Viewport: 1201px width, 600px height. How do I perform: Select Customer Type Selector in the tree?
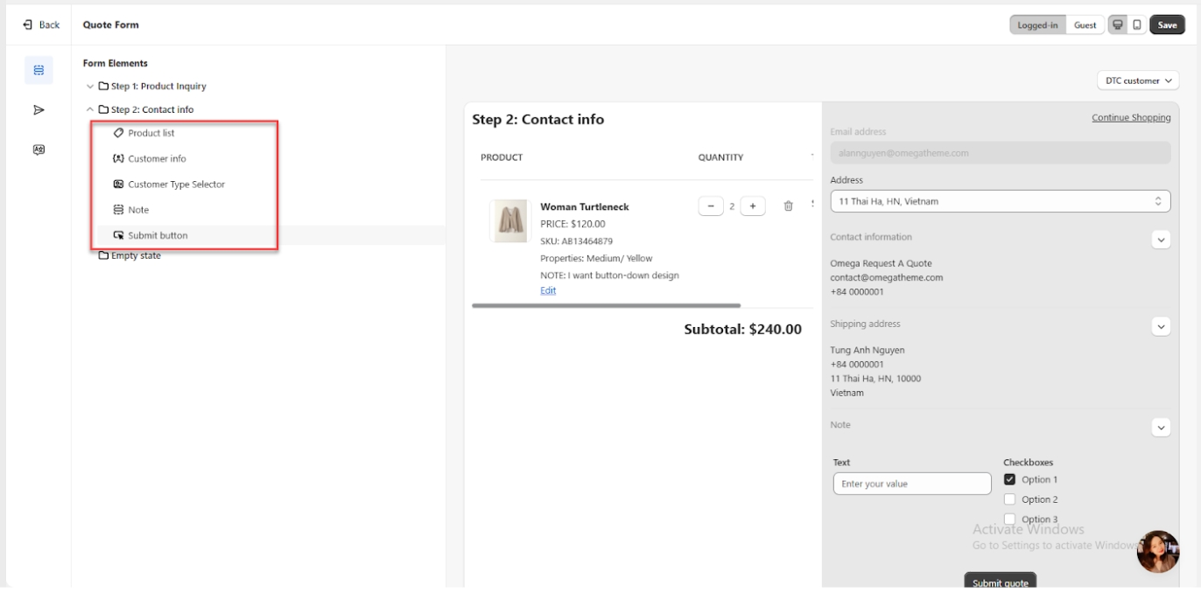[x=176, y=185]
